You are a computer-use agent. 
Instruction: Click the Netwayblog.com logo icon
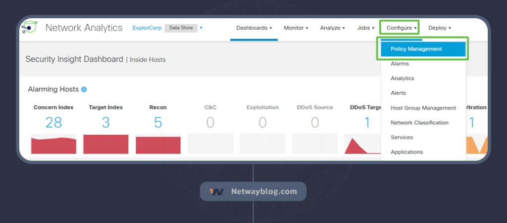(216, 191)
